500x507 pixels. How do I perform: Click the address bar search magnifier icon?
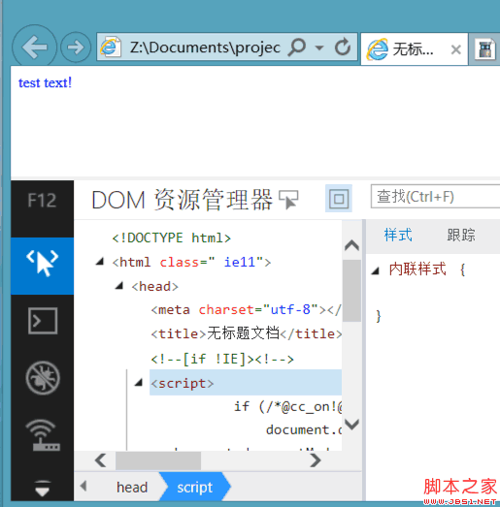click(x=297, y=48)
